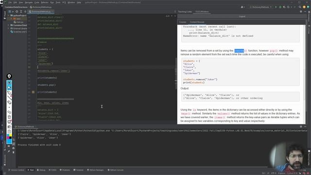The image size is (311, 175).
Task: Select the arrow cursor tool in annotation toolbar
Action: click(9, 87)
